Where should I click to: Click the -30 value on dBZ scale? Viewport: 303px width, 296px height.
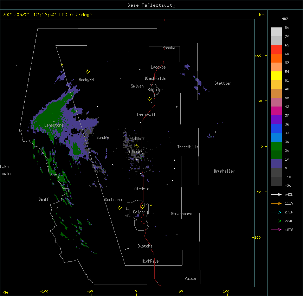tap(288, 186)
